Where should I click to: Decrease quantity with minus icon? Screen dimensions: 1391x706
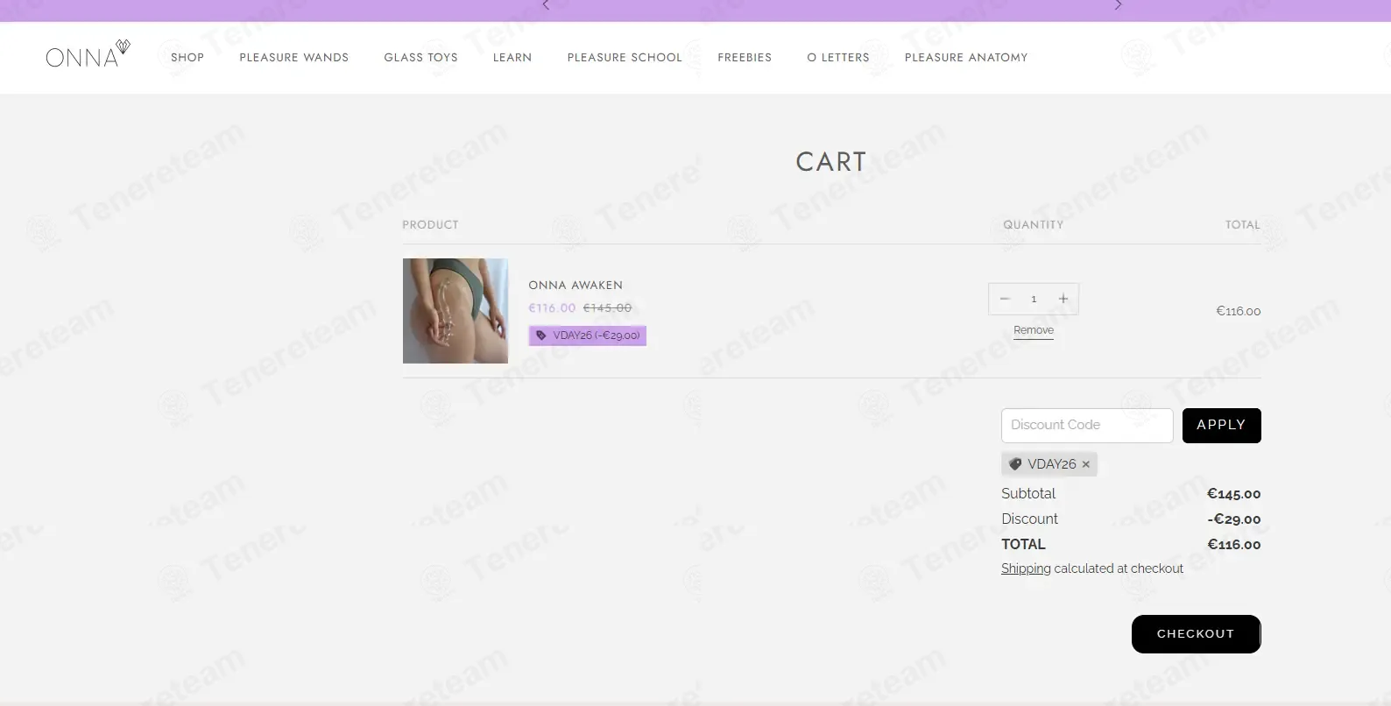tap(1005, 299)
